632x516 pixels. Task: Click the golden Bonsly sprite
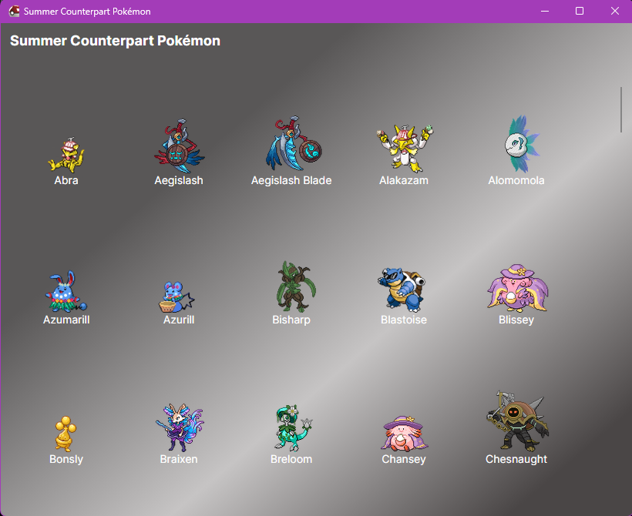coord(66,434)
